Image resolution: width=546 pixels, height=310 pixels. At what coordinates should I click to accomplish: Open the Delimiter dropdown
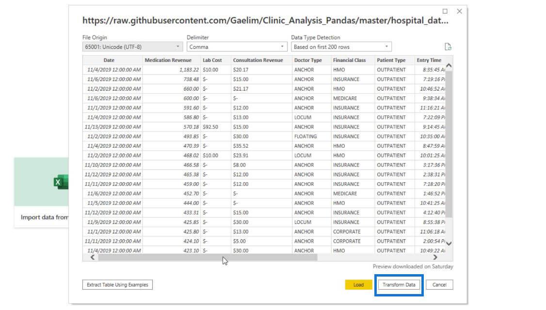pyautogui.click(x=237, y=46)
